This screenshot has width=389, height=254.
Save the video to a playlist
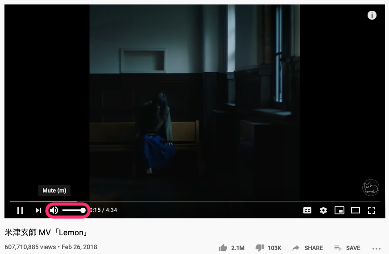(348, 248)
